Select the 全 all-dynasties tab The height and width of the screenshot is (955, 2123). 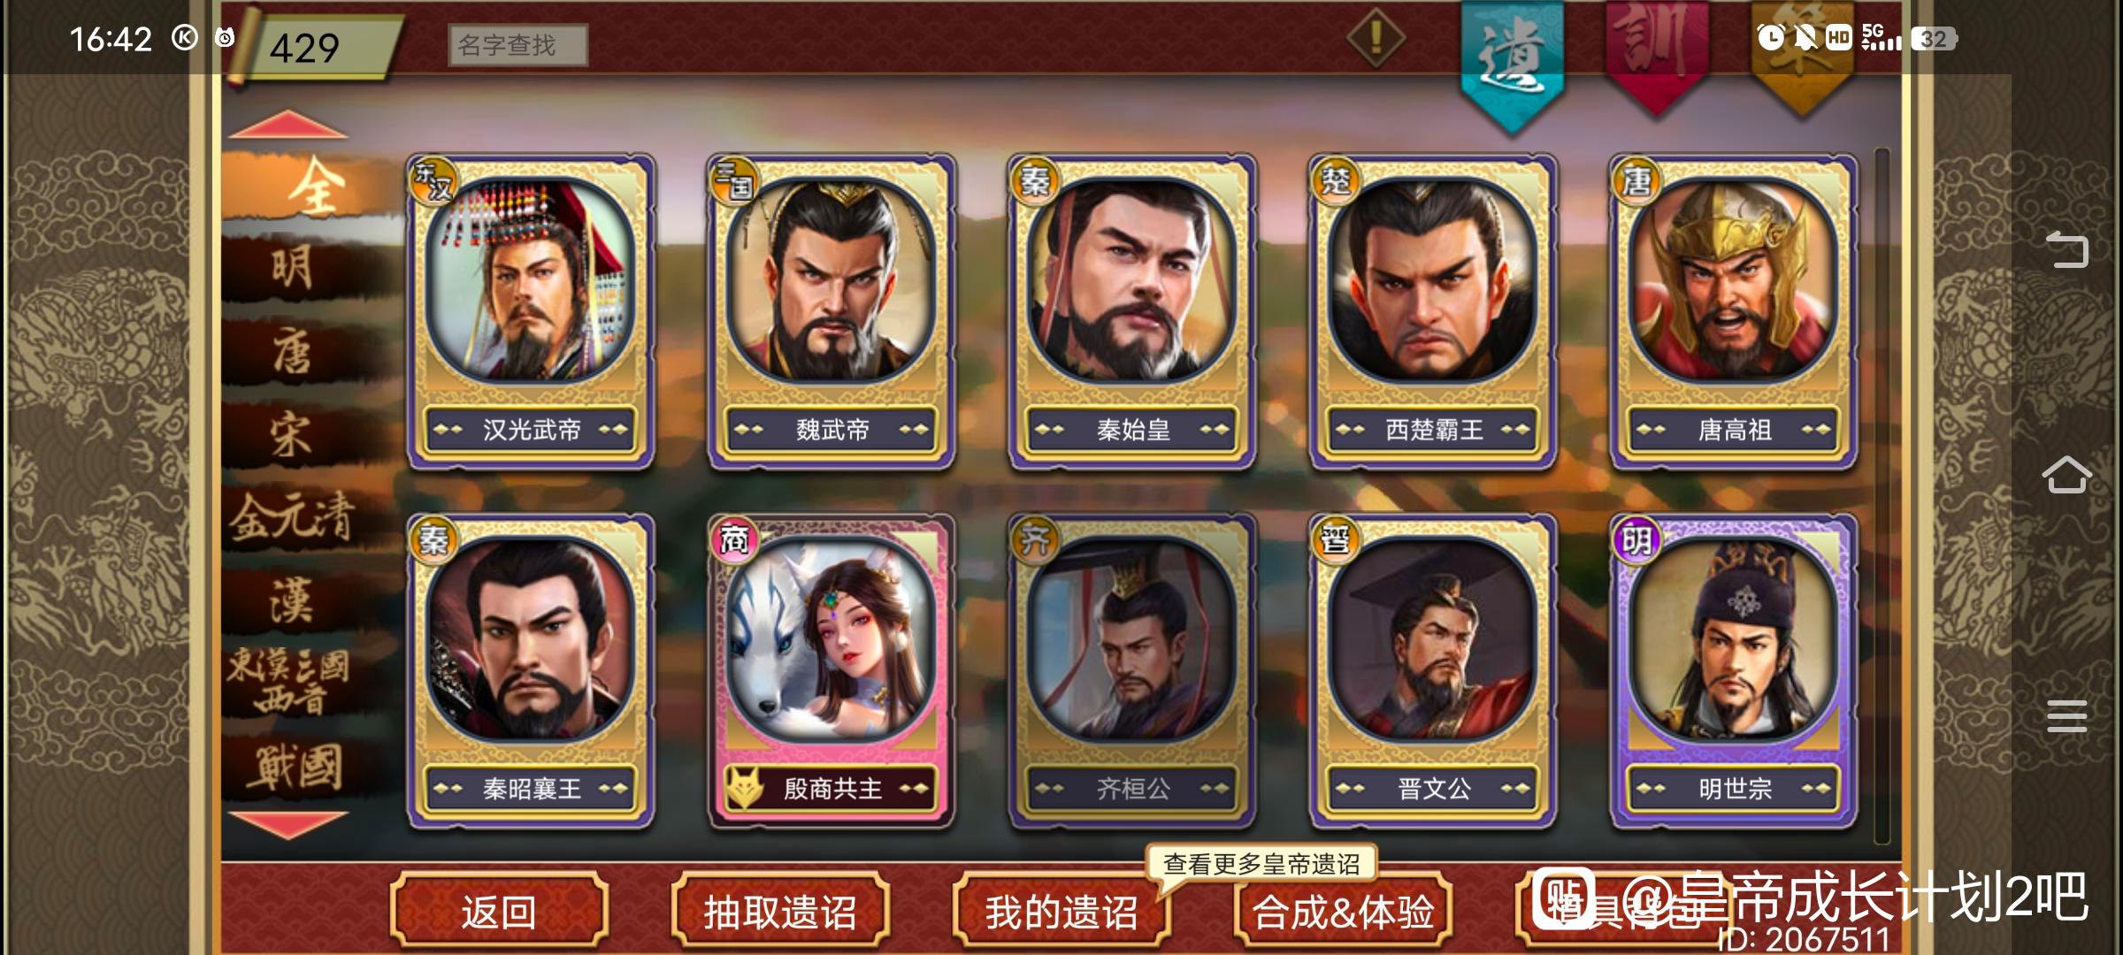tap(316, 187)
